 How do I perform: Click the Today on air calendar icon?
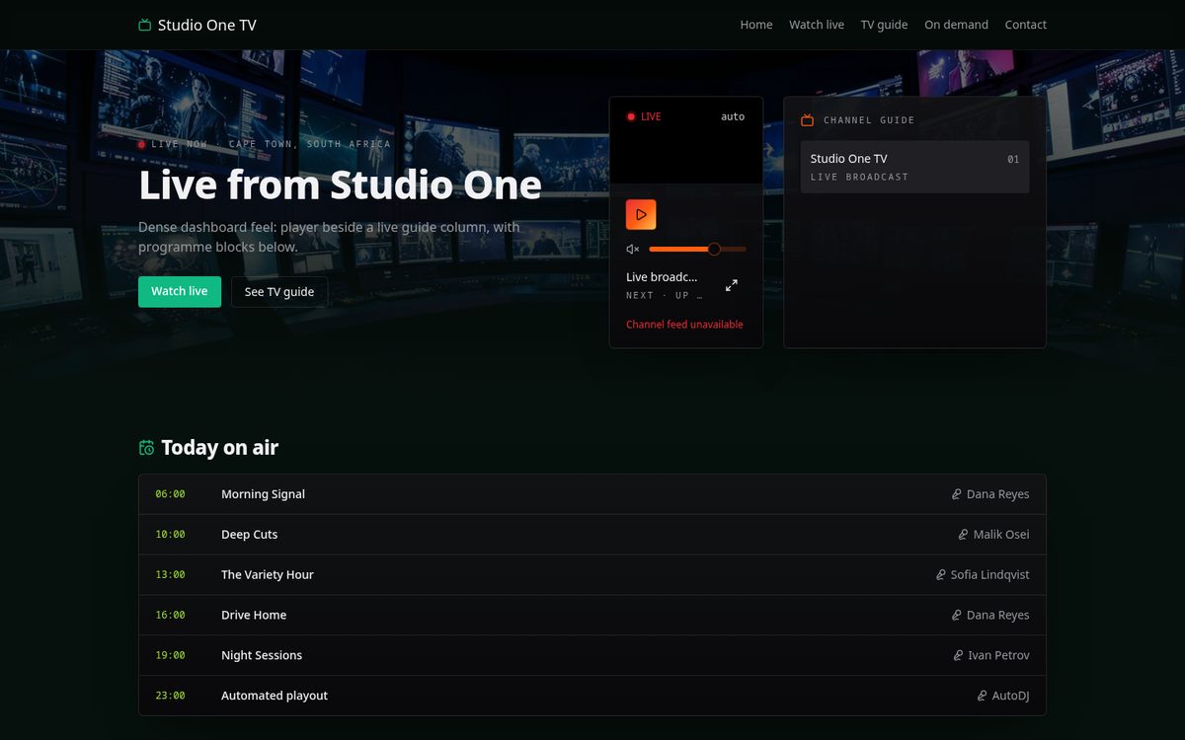coord(146,448)
